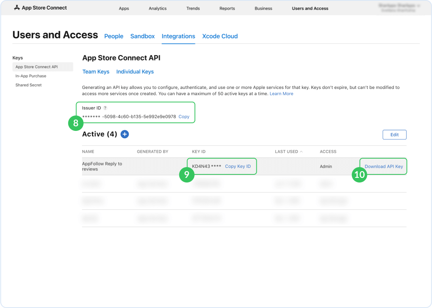Click the blue plus icon next to Active
Screen dimensions: 432x308
click(124, 134)
